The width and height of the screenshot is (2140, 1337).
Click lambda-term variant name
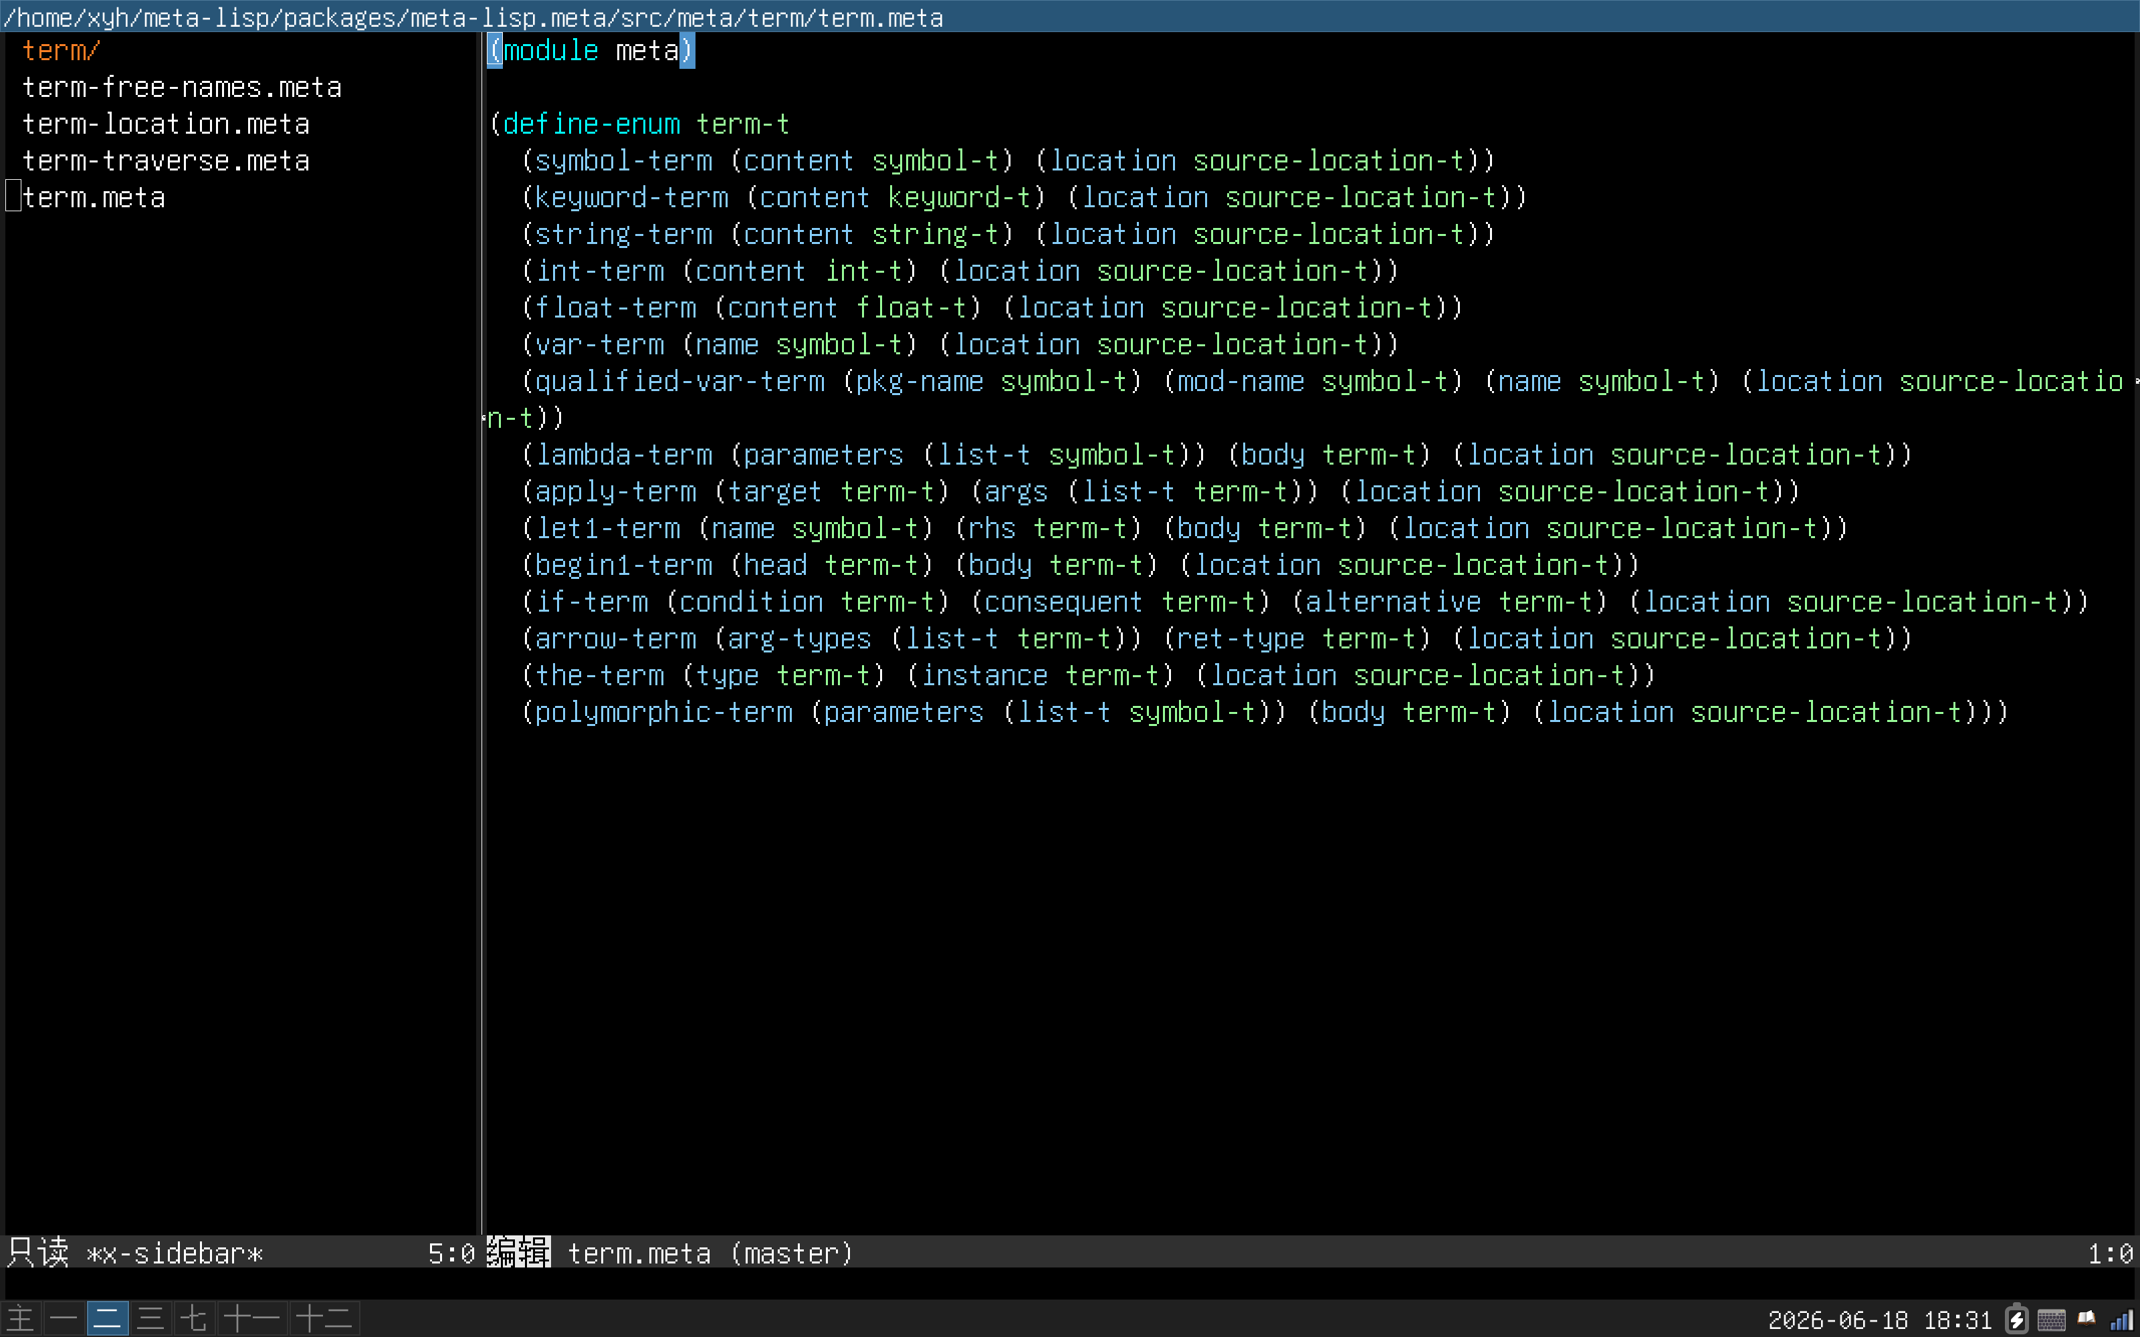[623, 455]
